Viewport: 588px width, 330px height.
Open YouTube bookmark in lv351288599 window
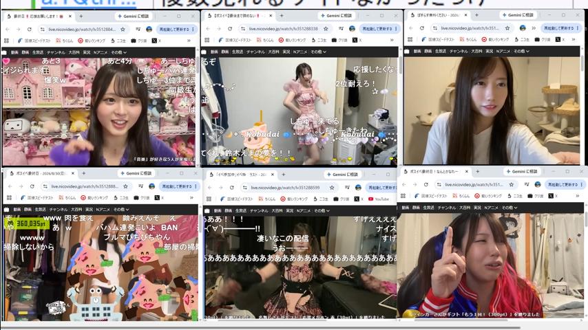tap(379, 199)
